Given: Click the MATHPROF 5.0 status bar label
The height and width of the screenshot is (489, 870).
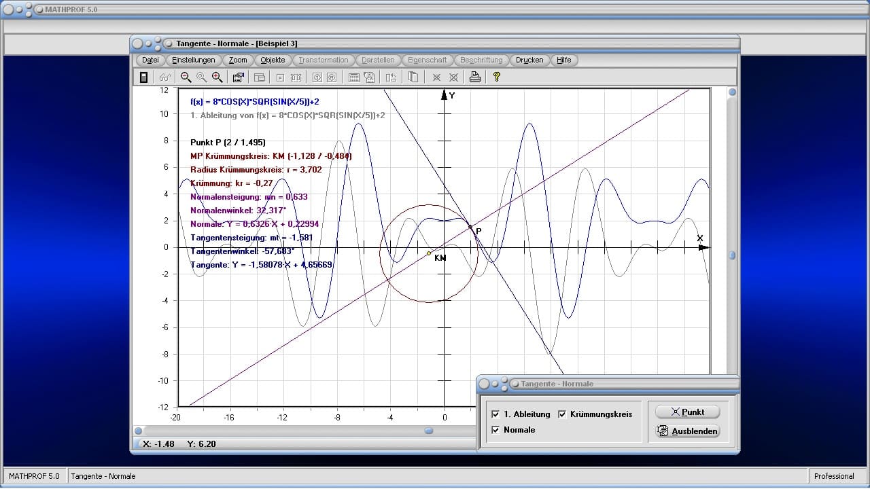Looking at the screenshot, I should (x=34, y=476).
